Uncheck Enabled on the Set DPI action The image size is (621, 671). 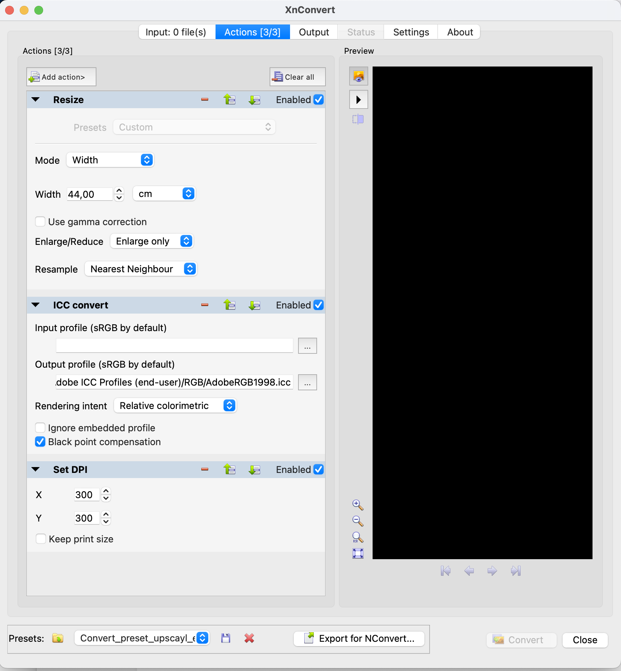[318, 469]
